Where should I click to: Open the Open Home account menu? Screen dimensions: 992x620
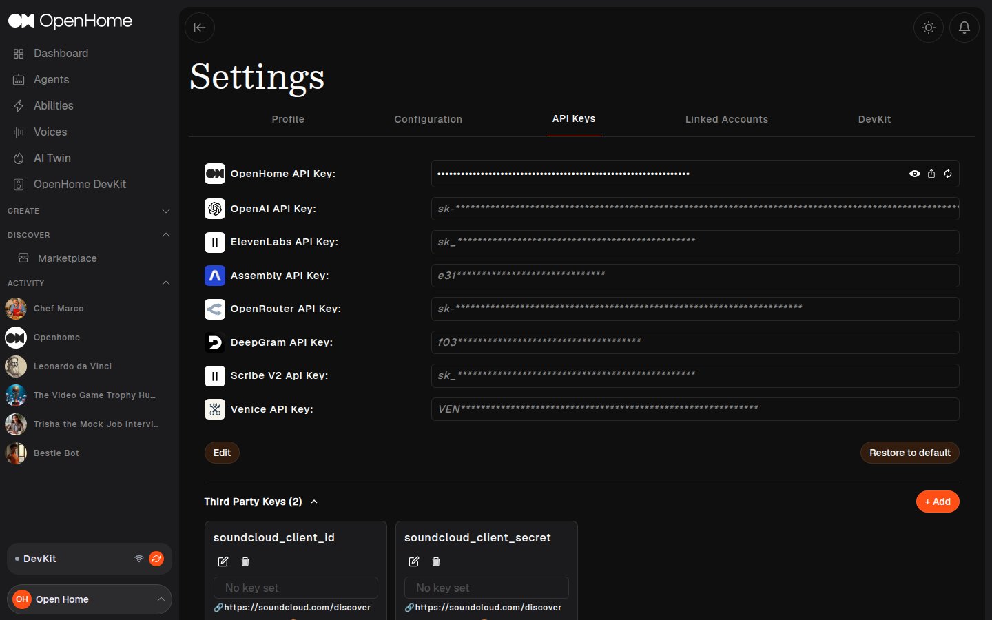point(90,599)
